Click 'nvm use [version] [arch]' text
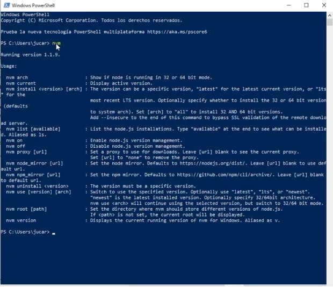 coord(39,192)
